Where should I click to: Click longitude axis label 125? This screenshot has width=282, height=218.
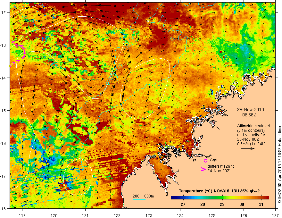[212, 215]
